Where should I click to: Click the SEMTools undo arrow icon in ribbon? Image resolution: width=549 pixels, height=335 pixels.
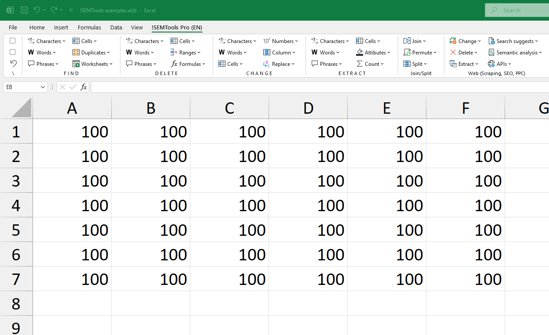[x=13, y=63]
